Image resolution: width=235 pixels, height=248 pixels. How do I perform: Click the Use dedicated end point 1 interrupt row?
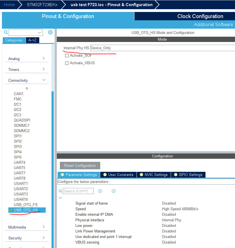click(126, 237)
